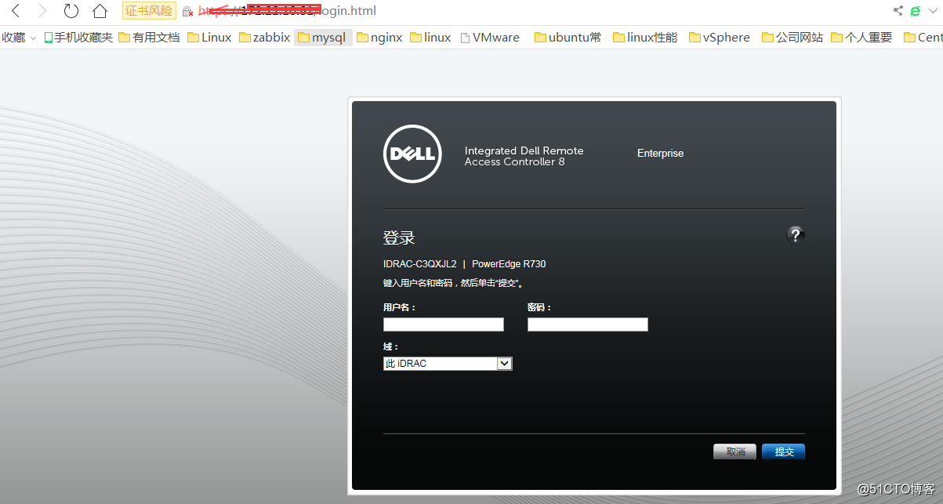943x504 pixels.
Task: Click Integrated Dell Remote Access Controller 8 title
Action: (x=524, y=156)
